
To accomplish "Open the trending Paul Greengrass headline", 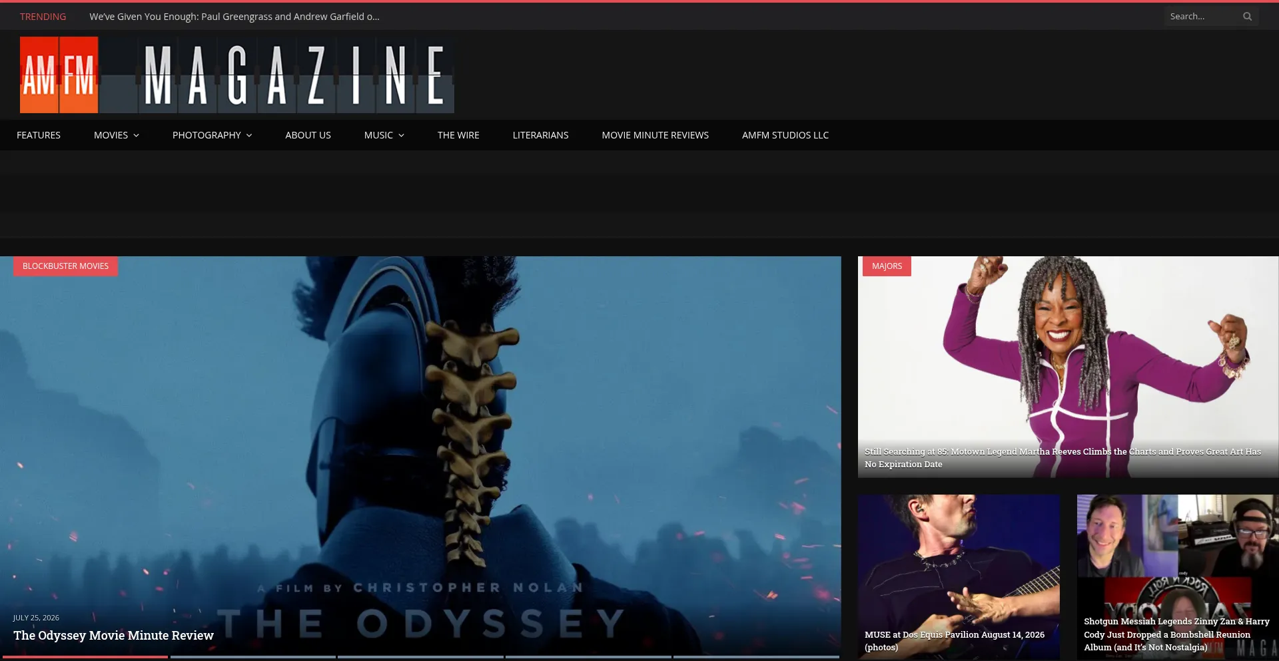I will pos(234,17).
